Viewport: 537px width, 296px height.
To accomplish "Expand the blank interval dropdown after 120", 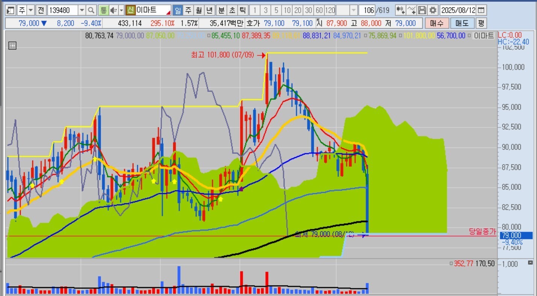I will point(354,10).
